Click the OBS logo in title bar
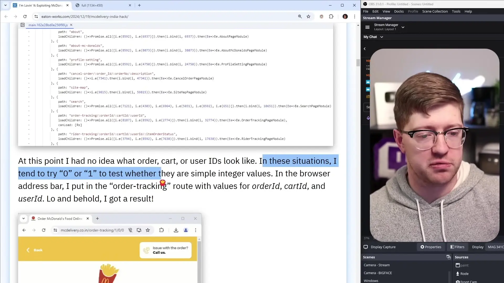 coord(365,4)
